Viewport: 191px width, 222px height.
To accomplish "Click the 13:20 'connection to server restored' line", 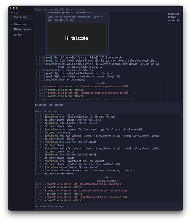I will click(x=65, y=90).
